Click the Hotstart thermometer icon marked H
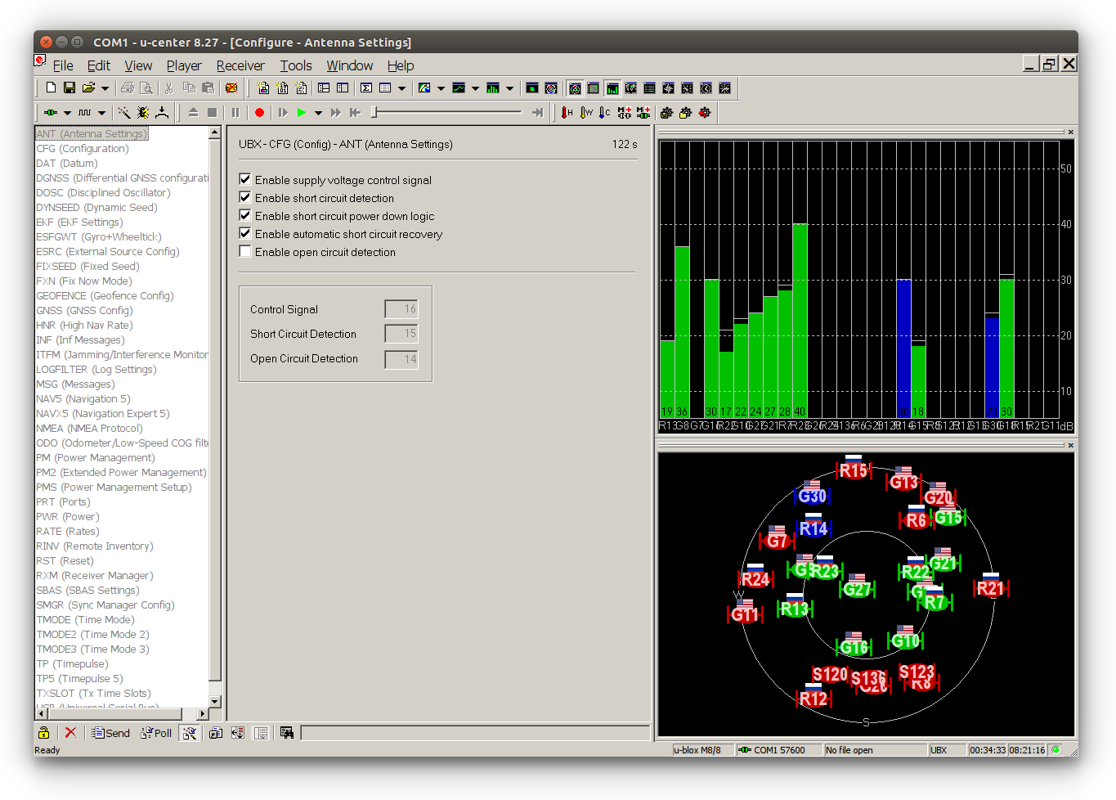The image size is (1116, 800). [567, 113]
